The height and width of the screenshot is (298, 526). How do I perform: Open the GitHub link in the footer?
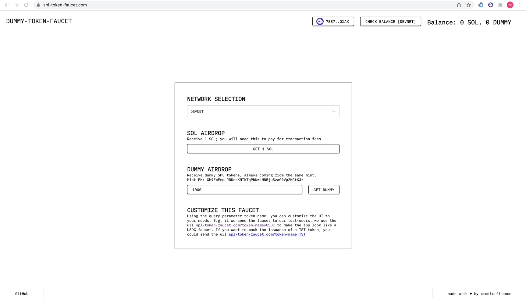click(x=22, y=293)
